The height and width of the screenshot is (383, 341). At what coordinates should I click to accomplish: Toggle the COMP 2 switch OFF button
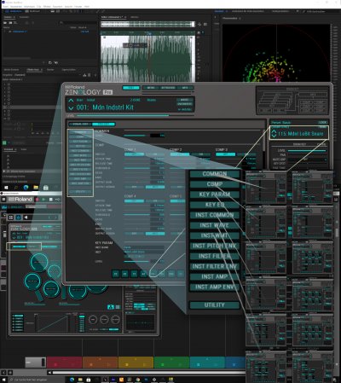click(200, 154)
